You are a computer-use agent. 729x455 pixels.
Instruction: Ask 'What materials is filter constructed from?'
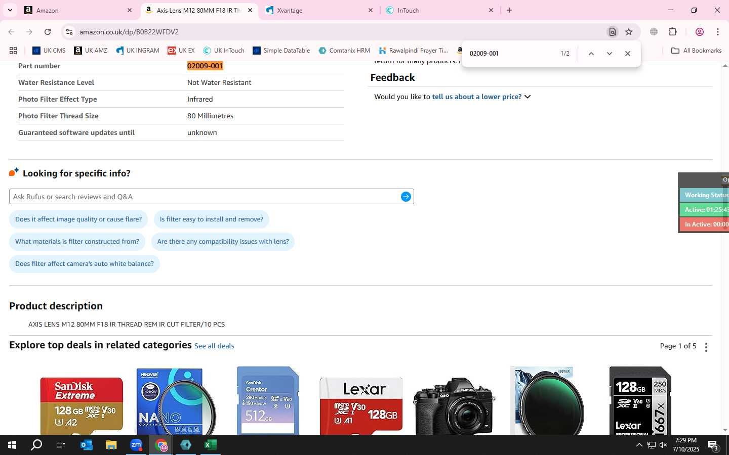click(x=77, y=242)
